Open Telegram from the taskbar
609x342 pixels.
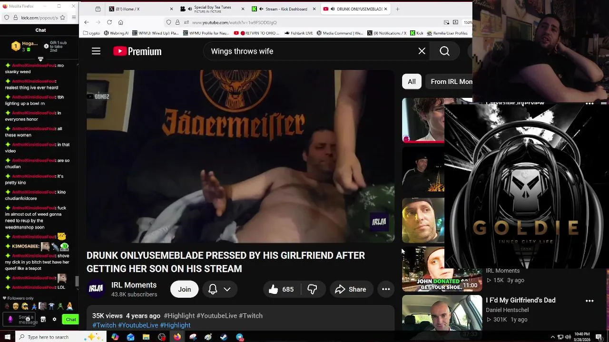pos(239,337)
